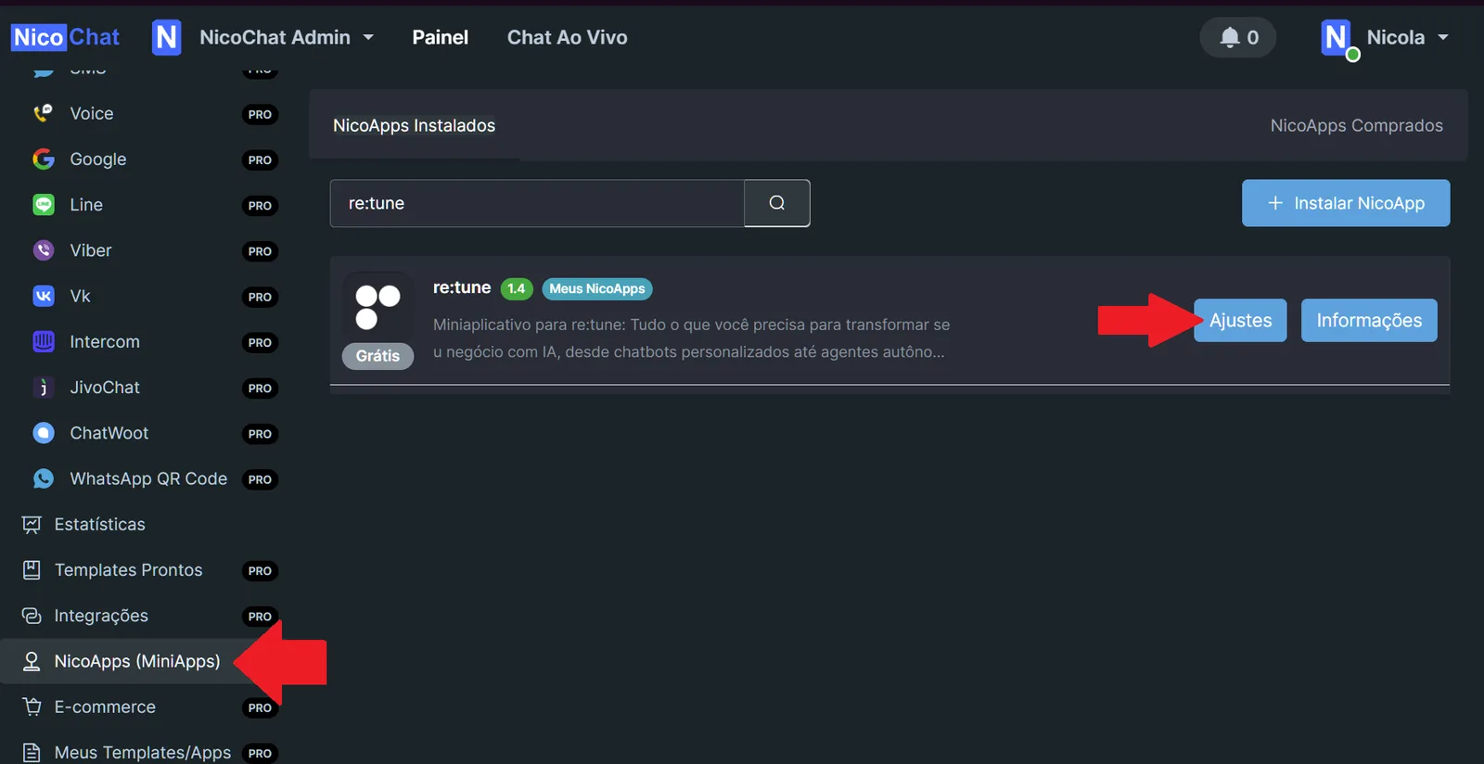Open the Vk channel
The image size is (1484, 764).
80,296
